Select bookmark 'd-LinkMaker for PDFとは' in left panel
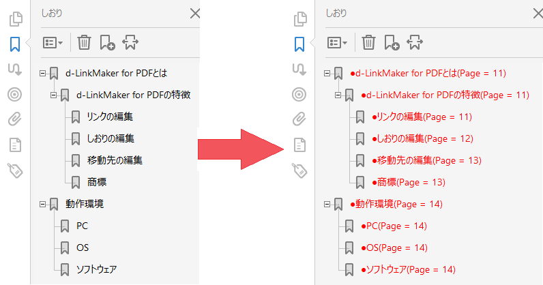543x285 pixels. tap(117, 74)
